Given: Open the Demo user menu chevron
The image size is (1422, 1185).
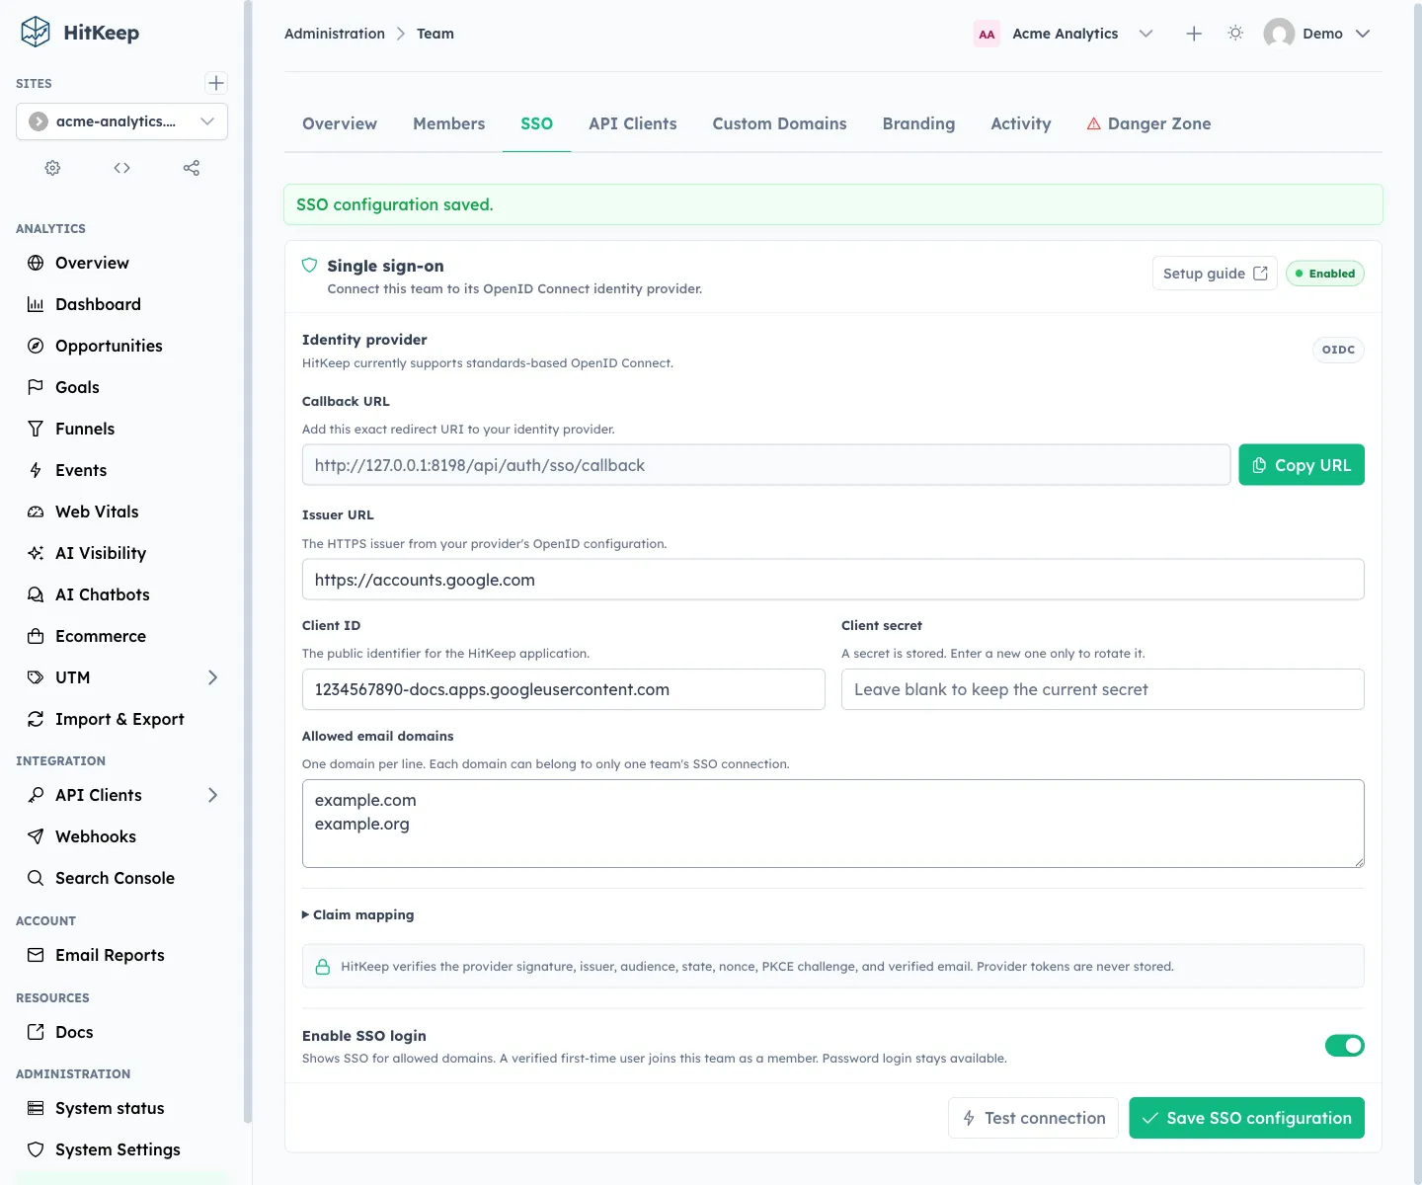Looking at the screenshot, I should (x=1363, y=34).
